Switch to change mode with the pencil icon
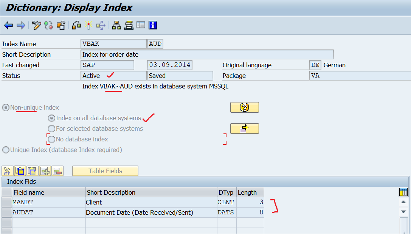Screen dimensions: 411x234 pyautogui.click(x=36, y=25)
